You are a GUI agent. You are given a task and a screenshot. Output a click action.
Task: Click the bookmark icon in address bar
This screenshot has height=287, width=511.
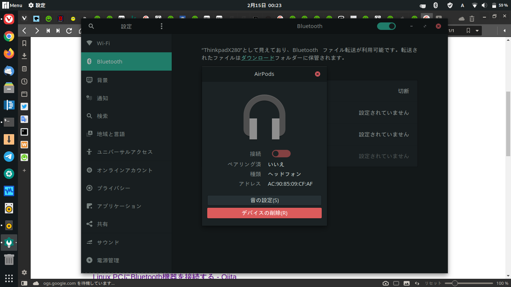pyautogui.click(x=468, y=31)
